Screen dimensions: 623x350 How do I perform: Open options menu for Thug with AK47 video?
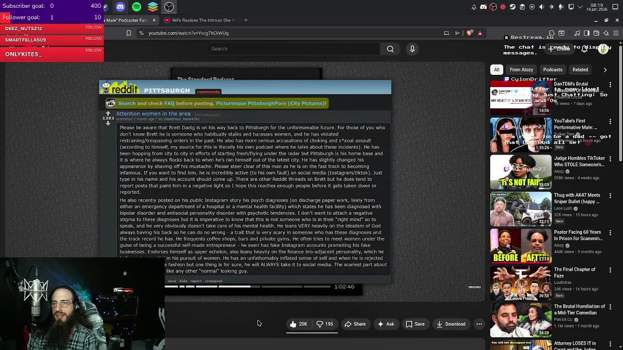(x=610, y=196)
